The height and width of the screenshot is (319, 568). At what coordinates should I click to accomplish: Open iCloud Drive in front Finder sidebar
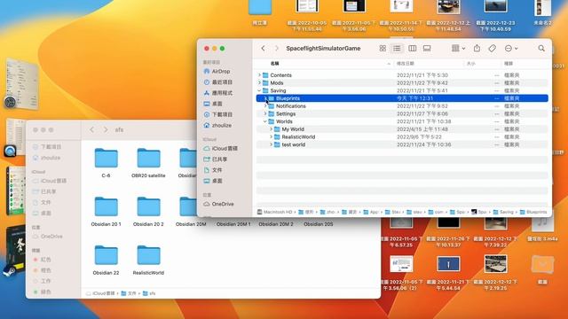tap(220, 148)
